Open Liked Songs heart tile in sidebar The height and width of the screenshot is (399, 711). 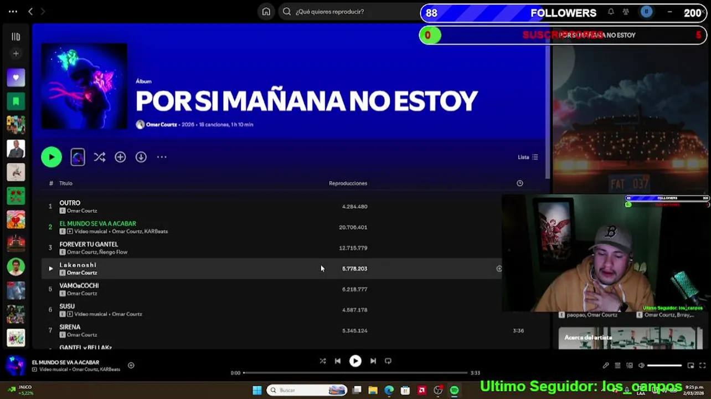[x=16, y=78]
